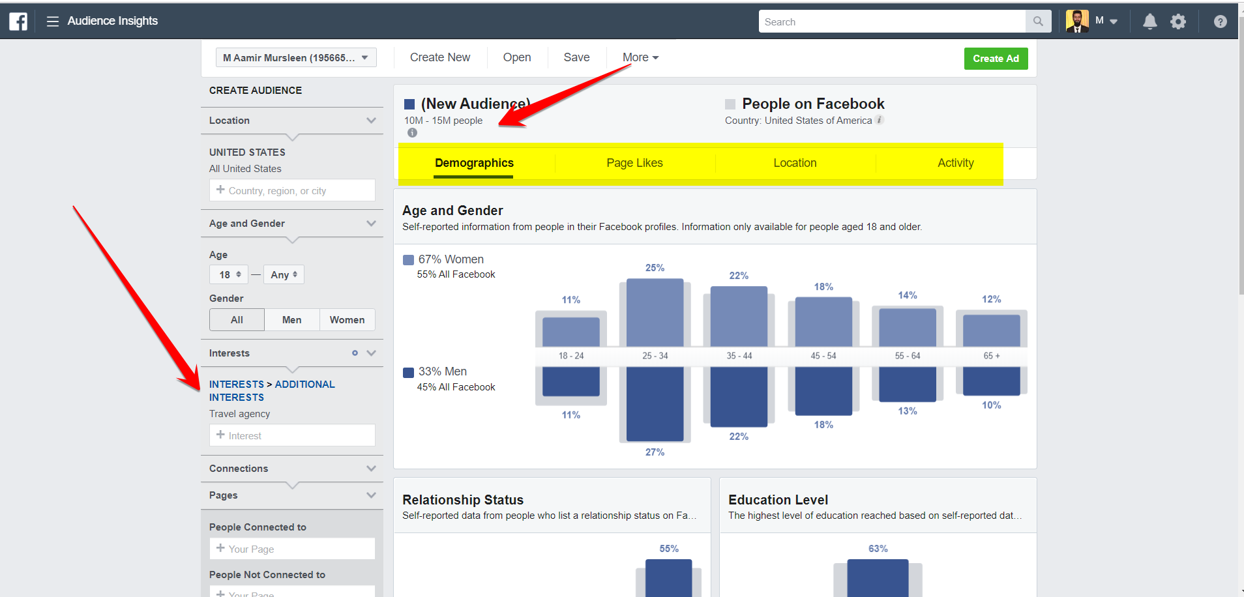Click the grey People on Facebook color square
The image size is (1244, 597).
point(730,104)
